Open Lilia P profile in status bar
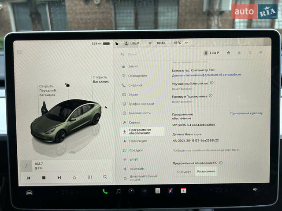The height and width of the screenshot is (211, 282). [x=132, y=43]
